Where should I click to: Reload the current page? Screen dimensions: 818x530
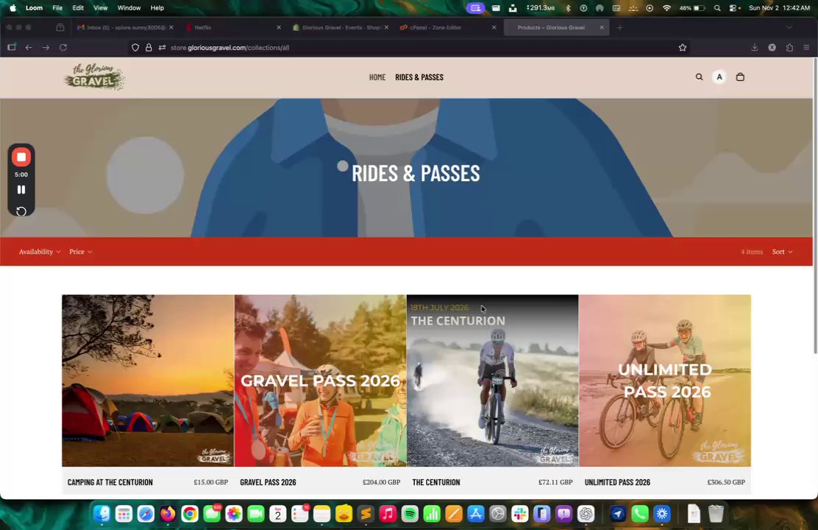[x=63, y=48]
